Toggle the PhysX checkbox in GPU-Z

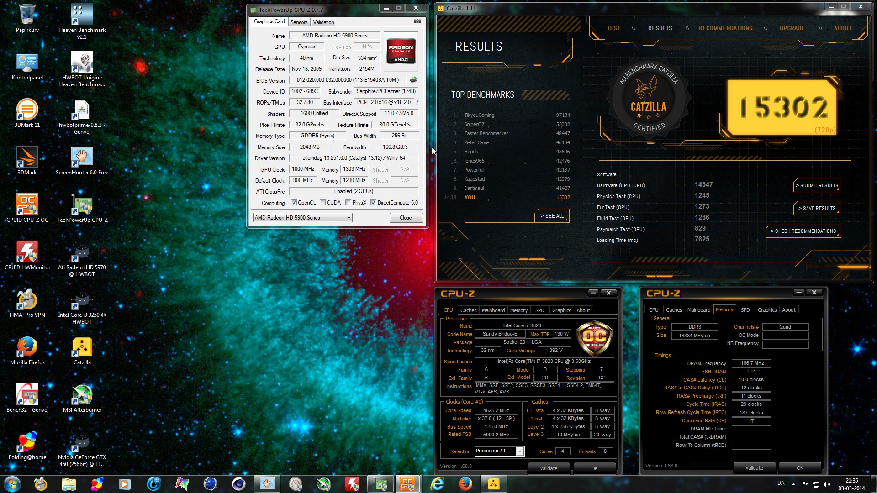[x=348, y=203]
